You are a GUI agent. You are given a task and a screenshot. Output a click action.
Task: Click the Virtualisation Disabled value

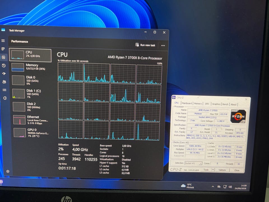(126, 160)
